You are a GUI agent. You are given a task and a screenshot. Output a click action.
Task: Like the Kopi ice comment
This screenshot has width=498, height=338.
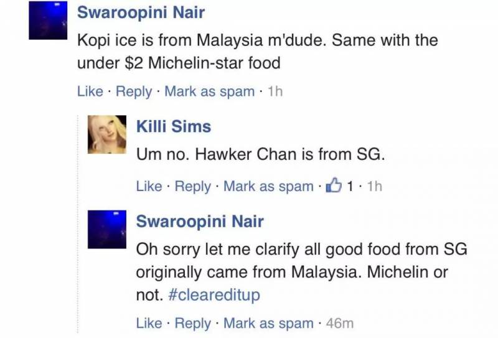point(90,92)
